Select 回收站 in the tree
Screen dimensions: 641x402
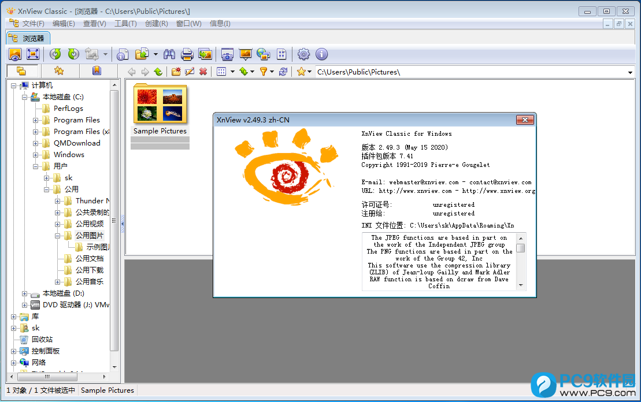[x=42, y=340]
